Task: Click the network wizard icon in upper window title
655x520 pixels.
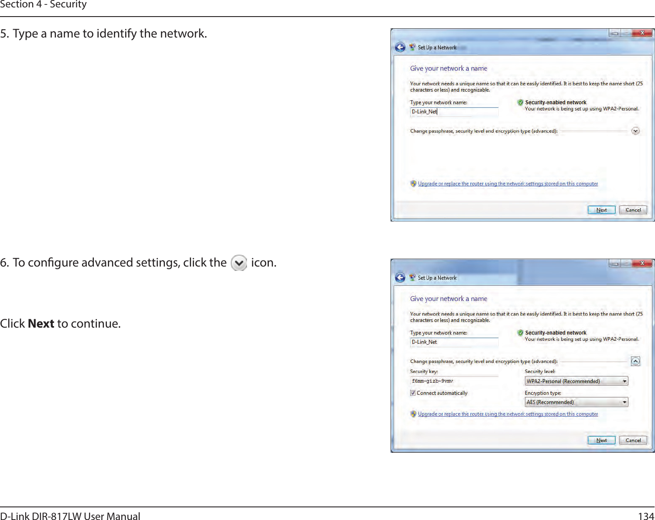Action: click(x=412, y=47)
